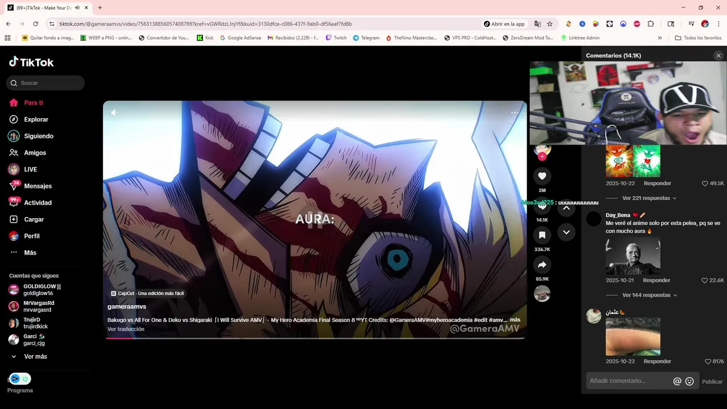Screen dimensions: 727x409
Task: Reply to Day_Bena's comment
Action: point(657,281)
